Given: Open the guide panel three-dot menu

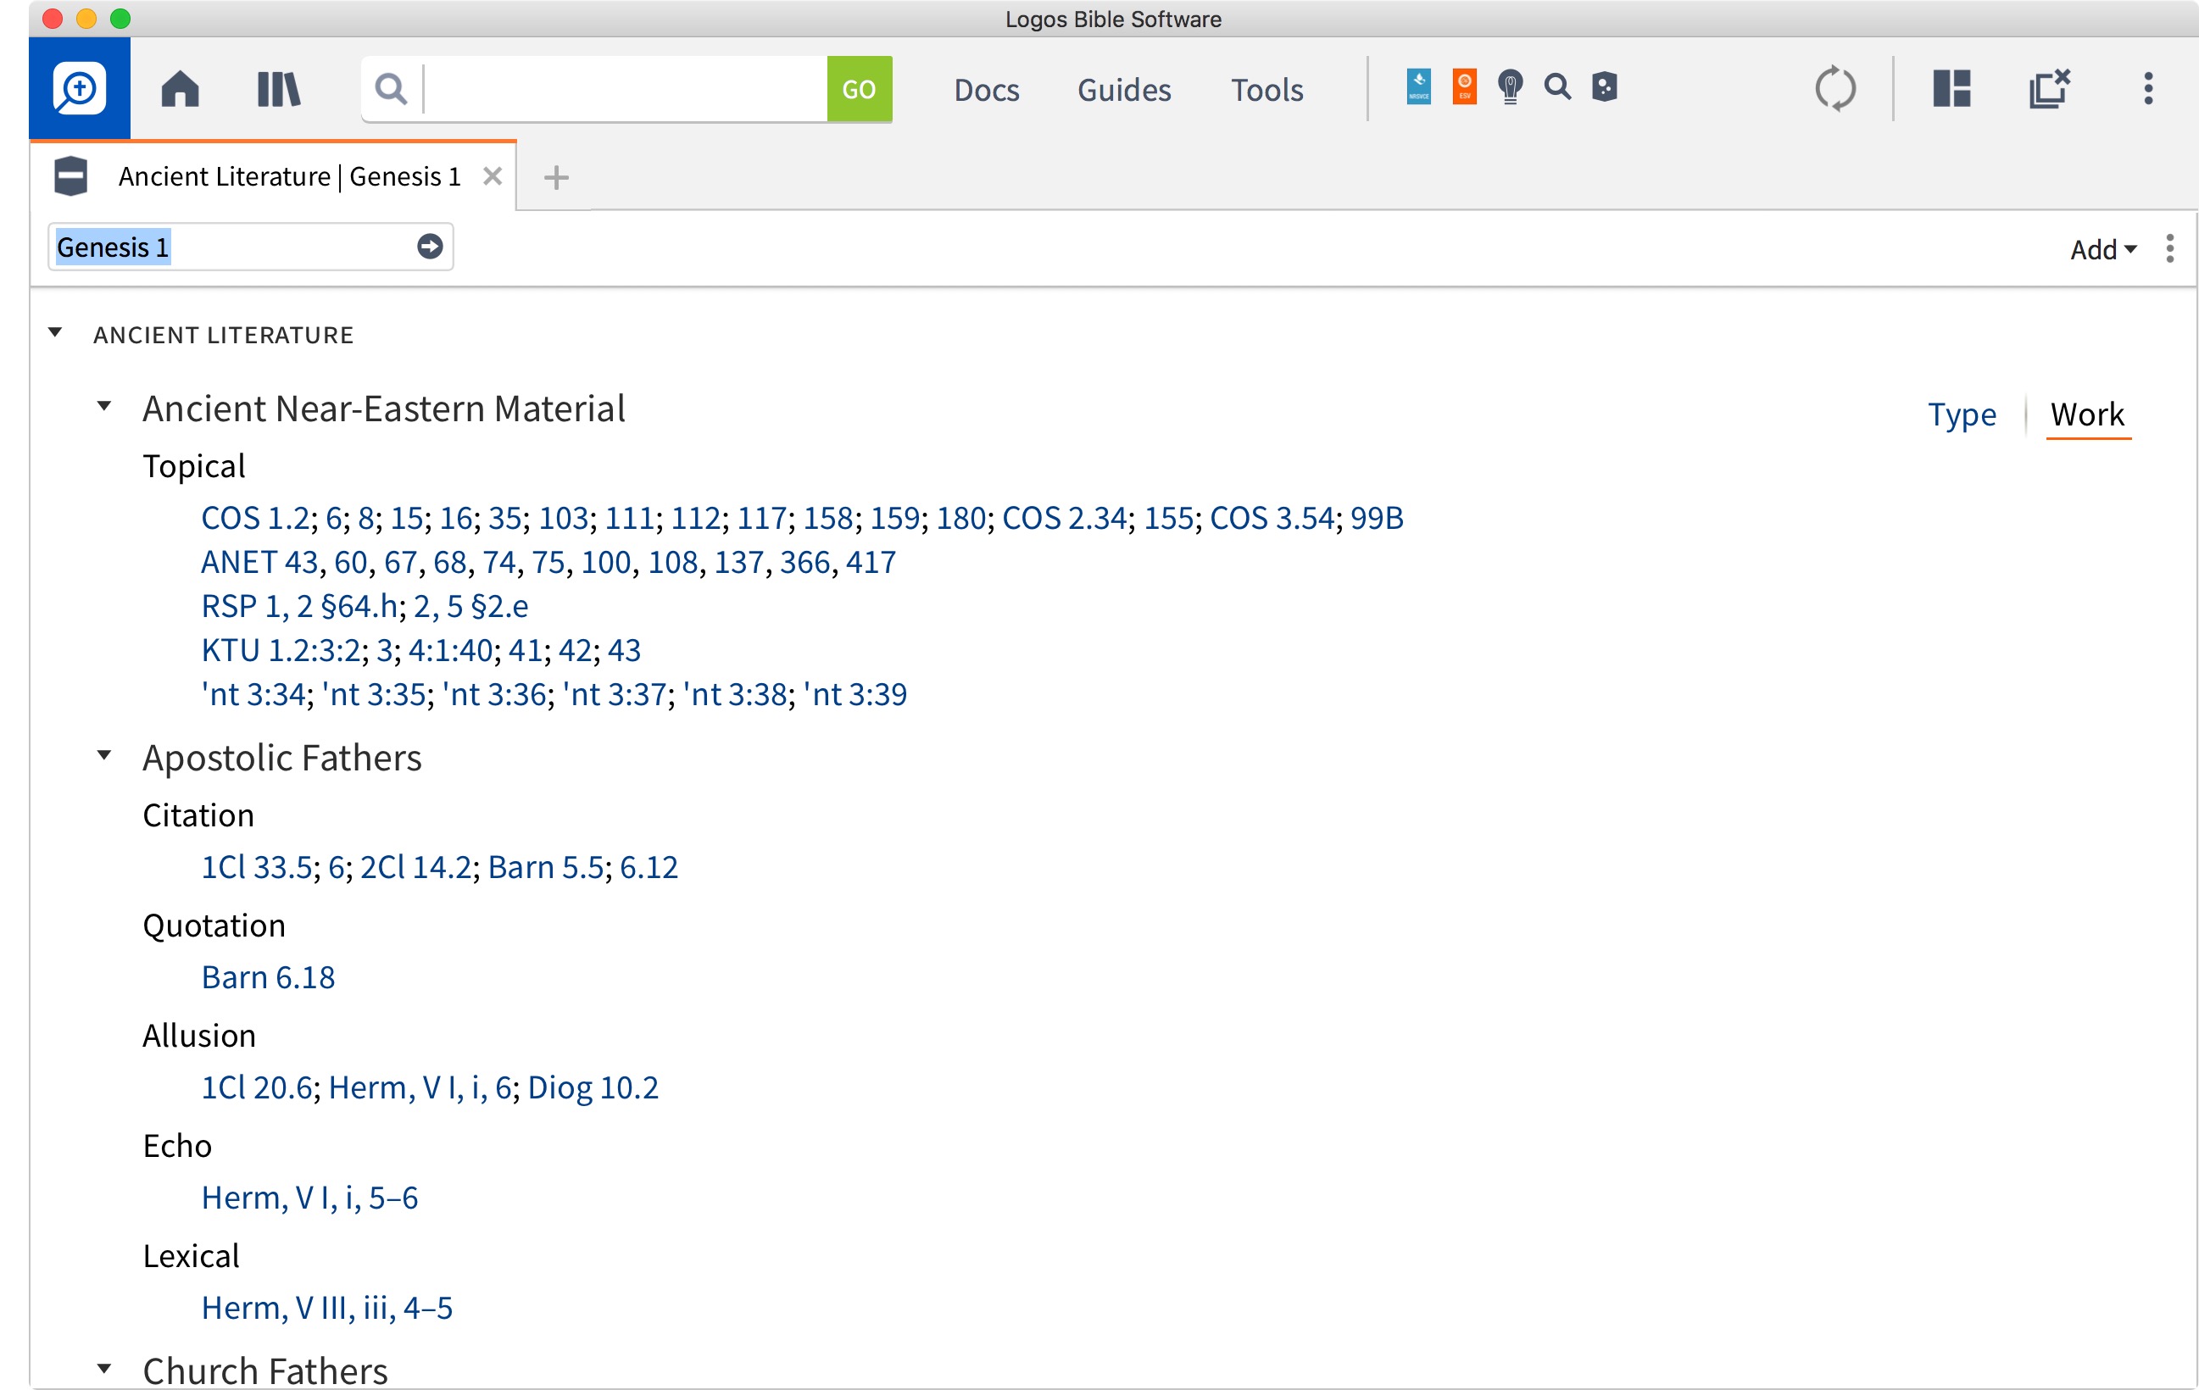Looking at the screenshot, I should click(x=2170, y=248).
